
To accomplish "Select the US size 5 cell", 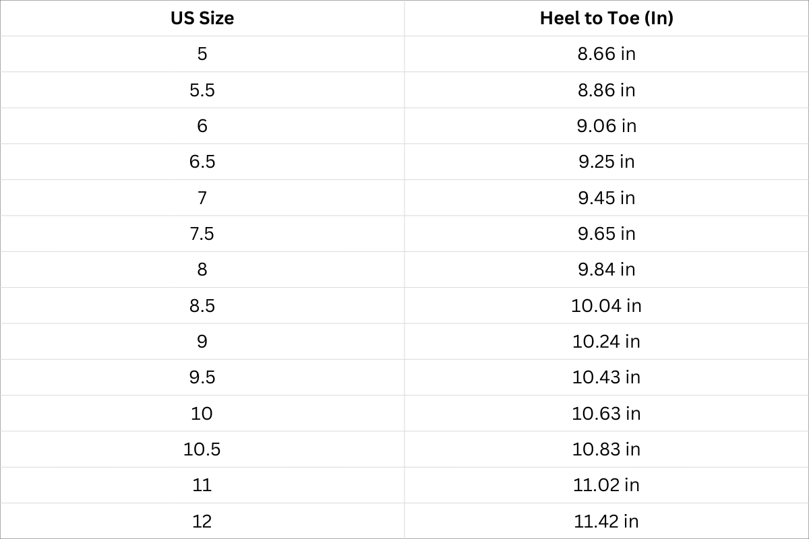I will click(x=202, y=54).
